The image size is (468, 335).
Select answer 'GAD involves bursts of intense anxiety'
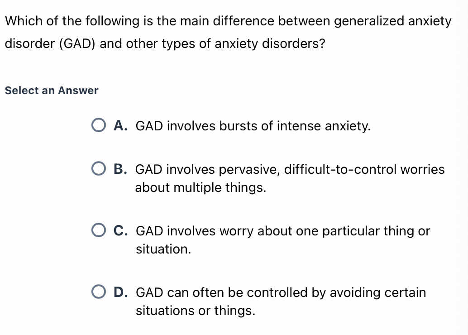click(x=253, y=126)
